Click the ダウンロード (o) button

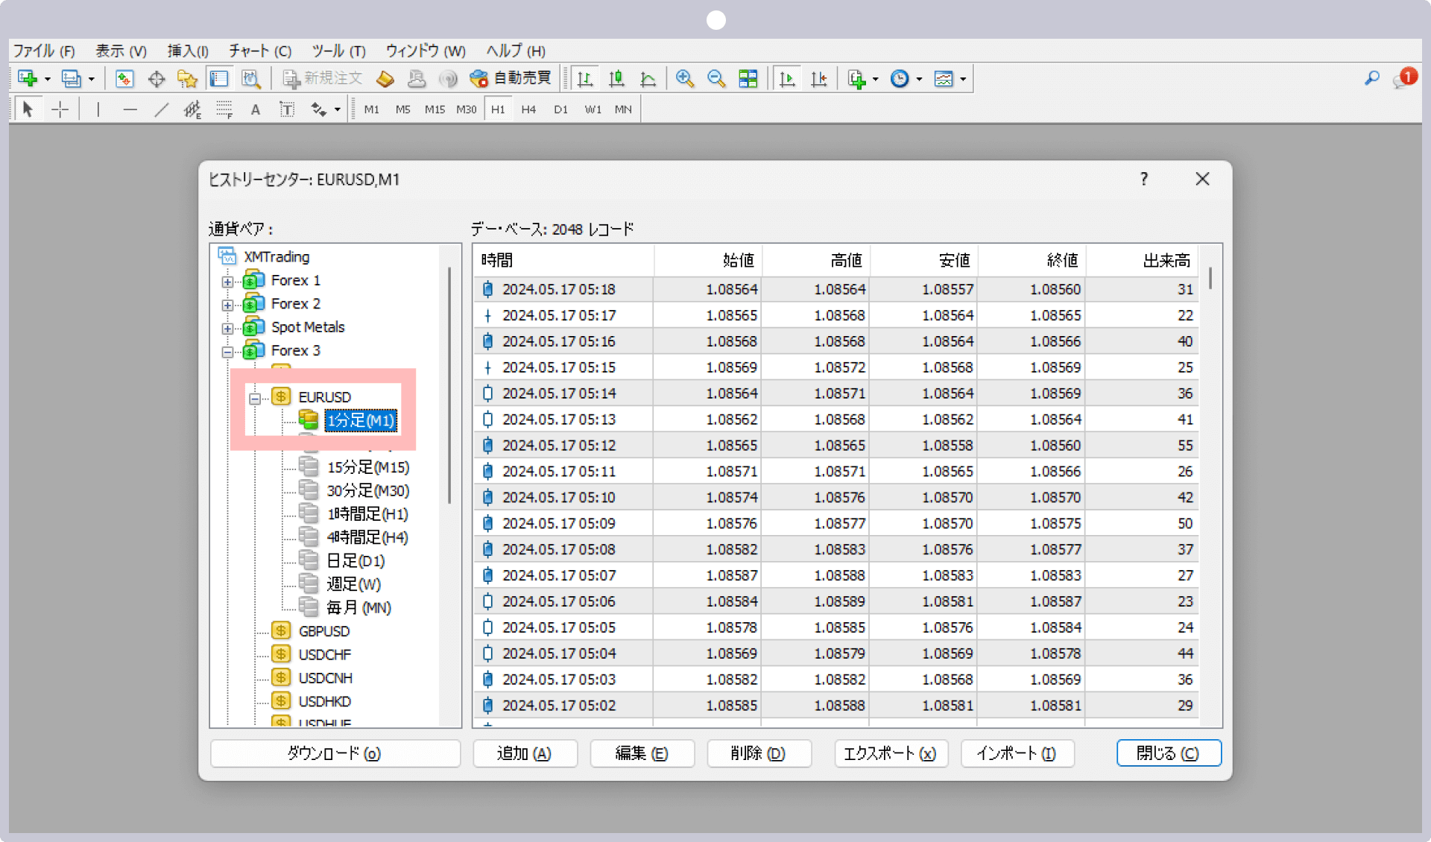pos(335,753)
